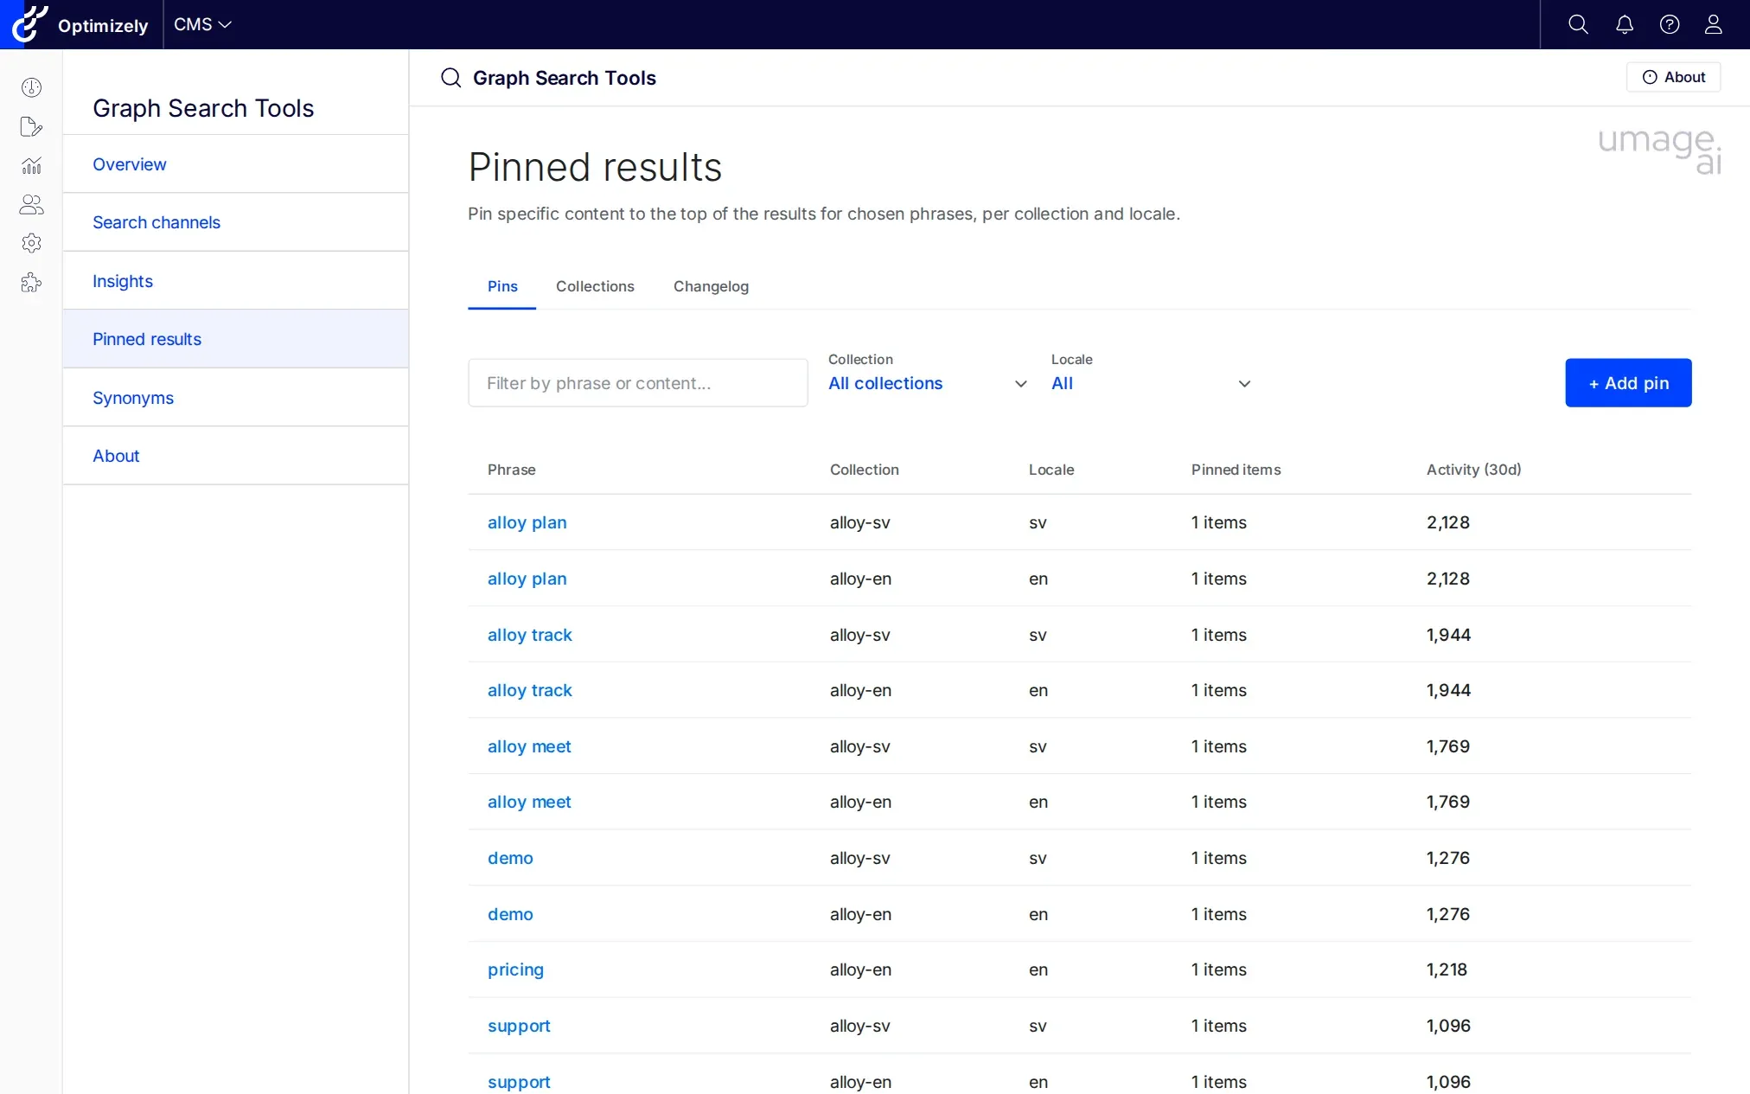Screen dimensions: 1750x1094
Task: Open the support pin for alloy-sv
Action: [519, 1027]
